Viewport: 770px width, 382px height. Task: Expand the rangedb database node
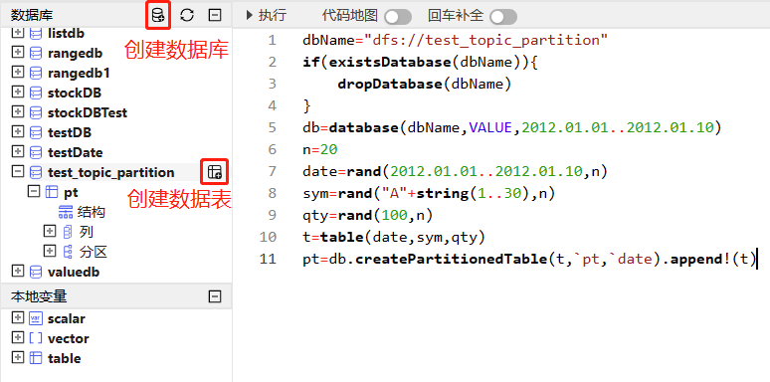point(18,53)
